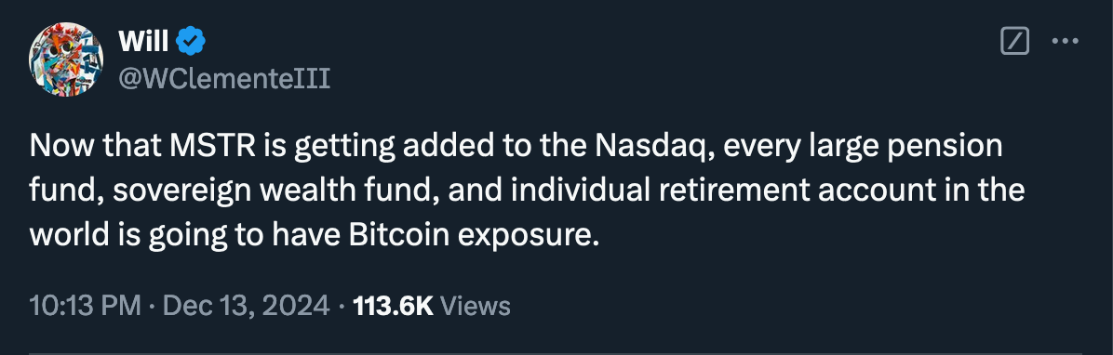1113x355 pixels.
Task: Open the display name Will
Action: click(142, 42)
